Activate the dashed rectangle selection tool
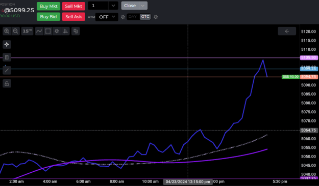 [48, 31]
